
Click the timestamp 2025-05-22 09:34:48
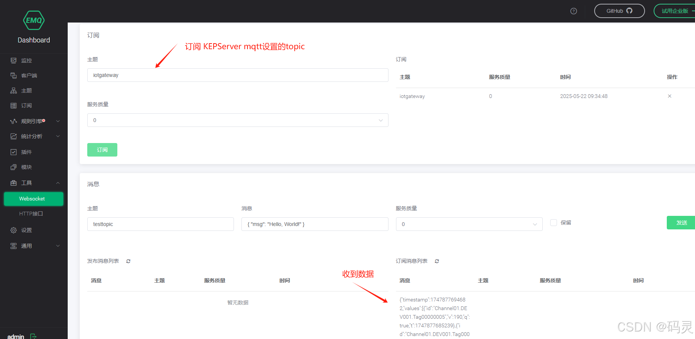click(x=584, y=96)
